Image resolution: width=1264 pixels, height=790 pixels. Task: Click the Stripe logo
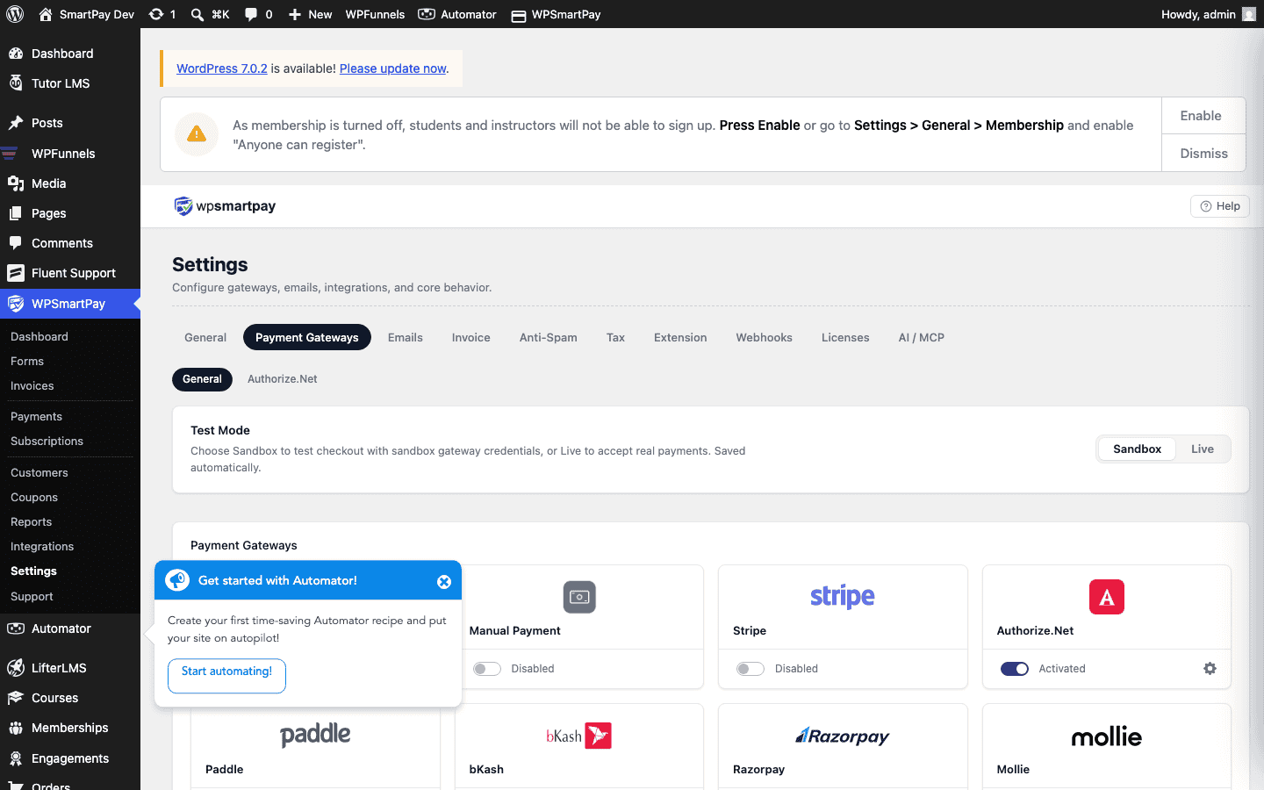pyautogui.click(x=843, y=597)
